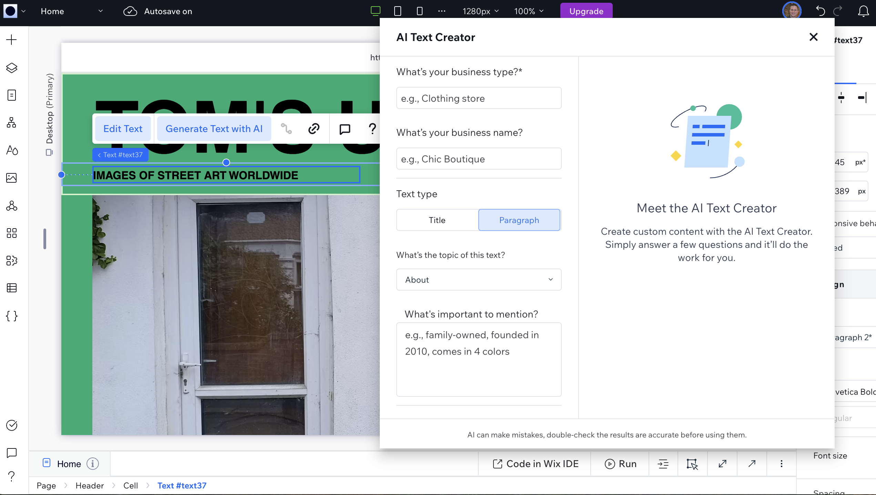
Task: Open the Layers panel icon
Action: [x=12, y=68]
